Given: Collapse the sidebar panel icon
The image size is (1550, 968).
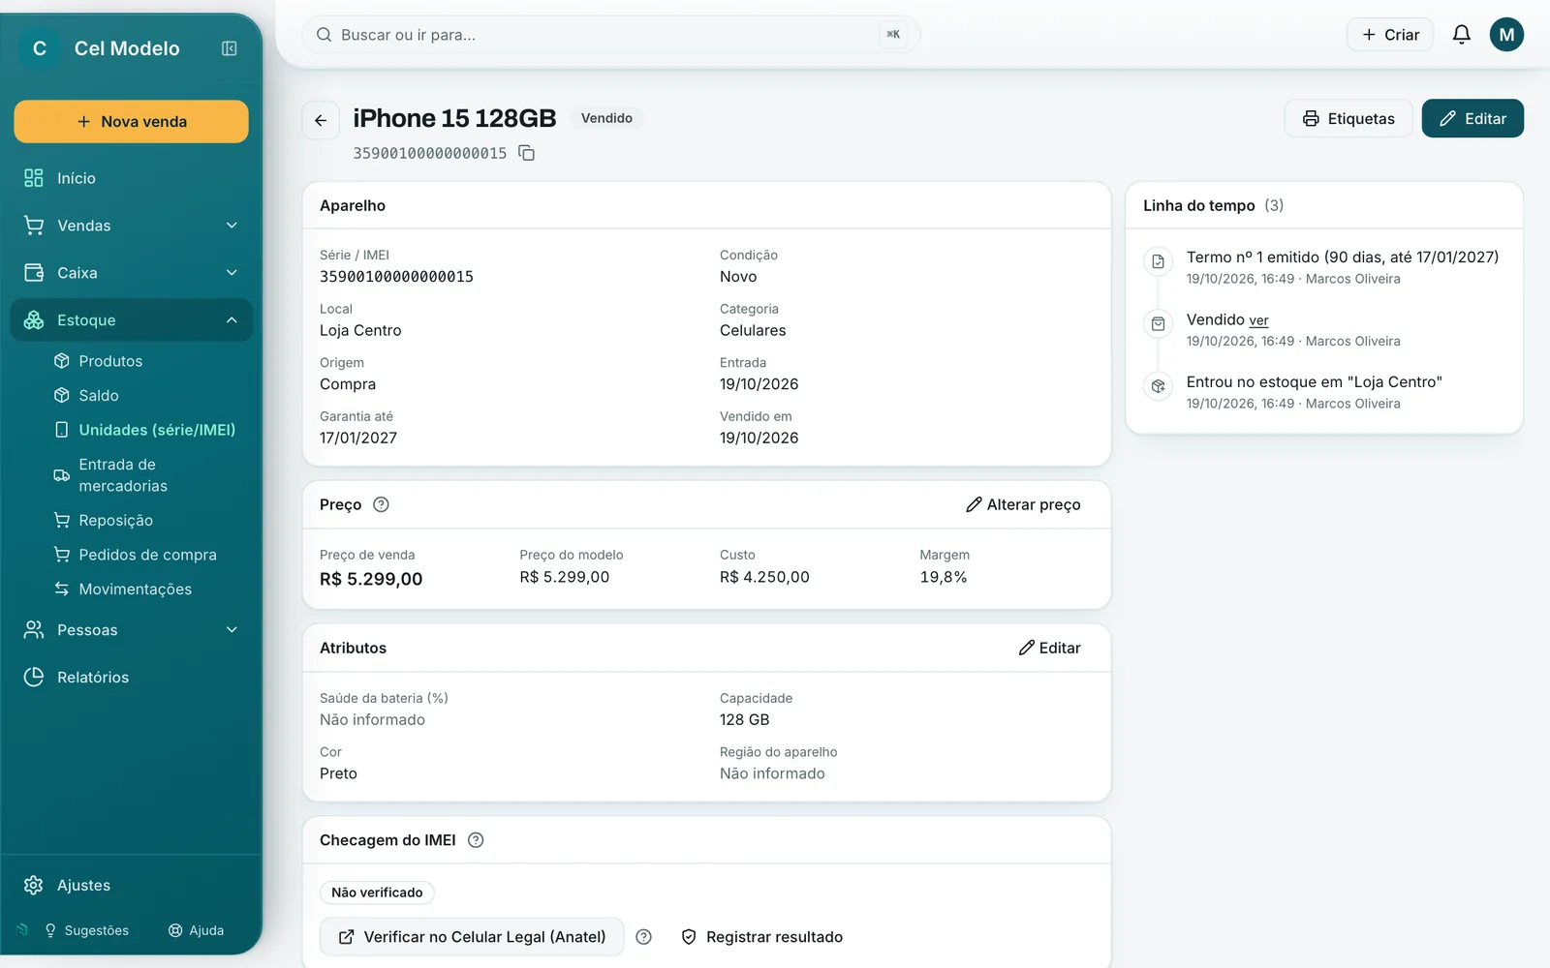Looking at the screenshot, I should [x=230, y=48].
